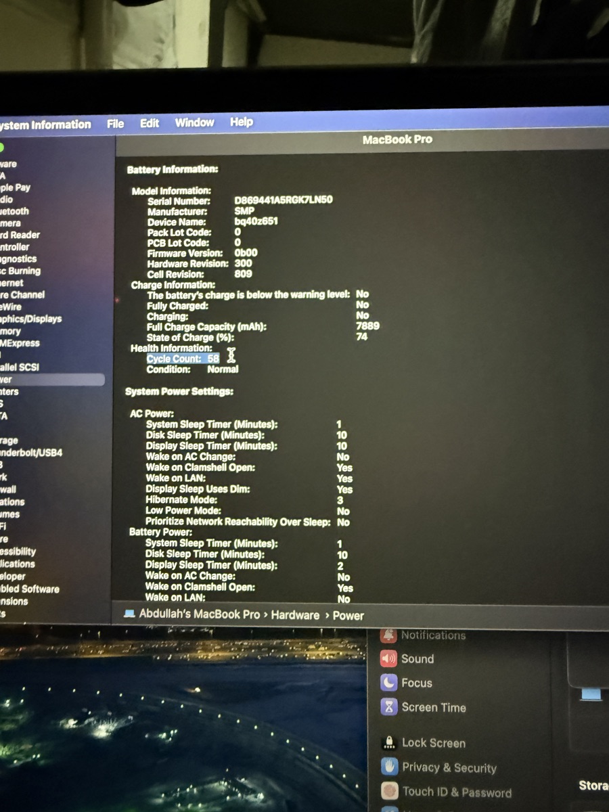Viewport: 609px width, 812px height.
Task: Click the Fully Charged row
Action: click(258, 305)
